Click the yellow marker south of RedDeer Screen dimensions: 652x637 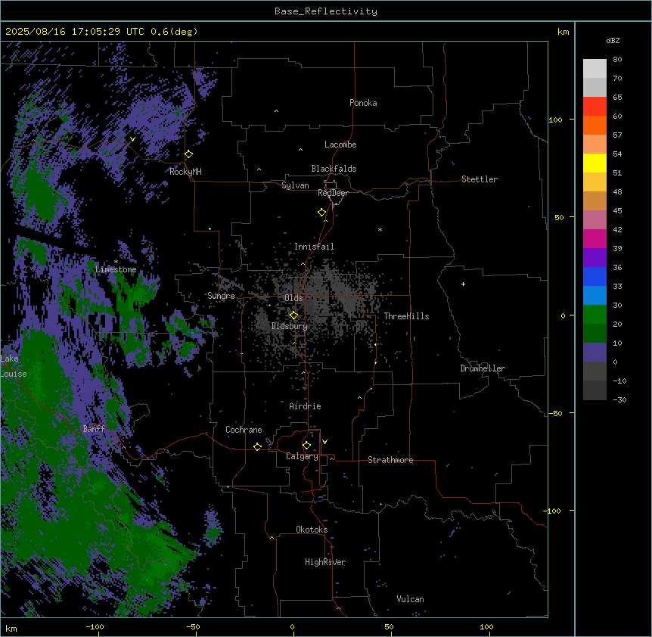point(322,213)
